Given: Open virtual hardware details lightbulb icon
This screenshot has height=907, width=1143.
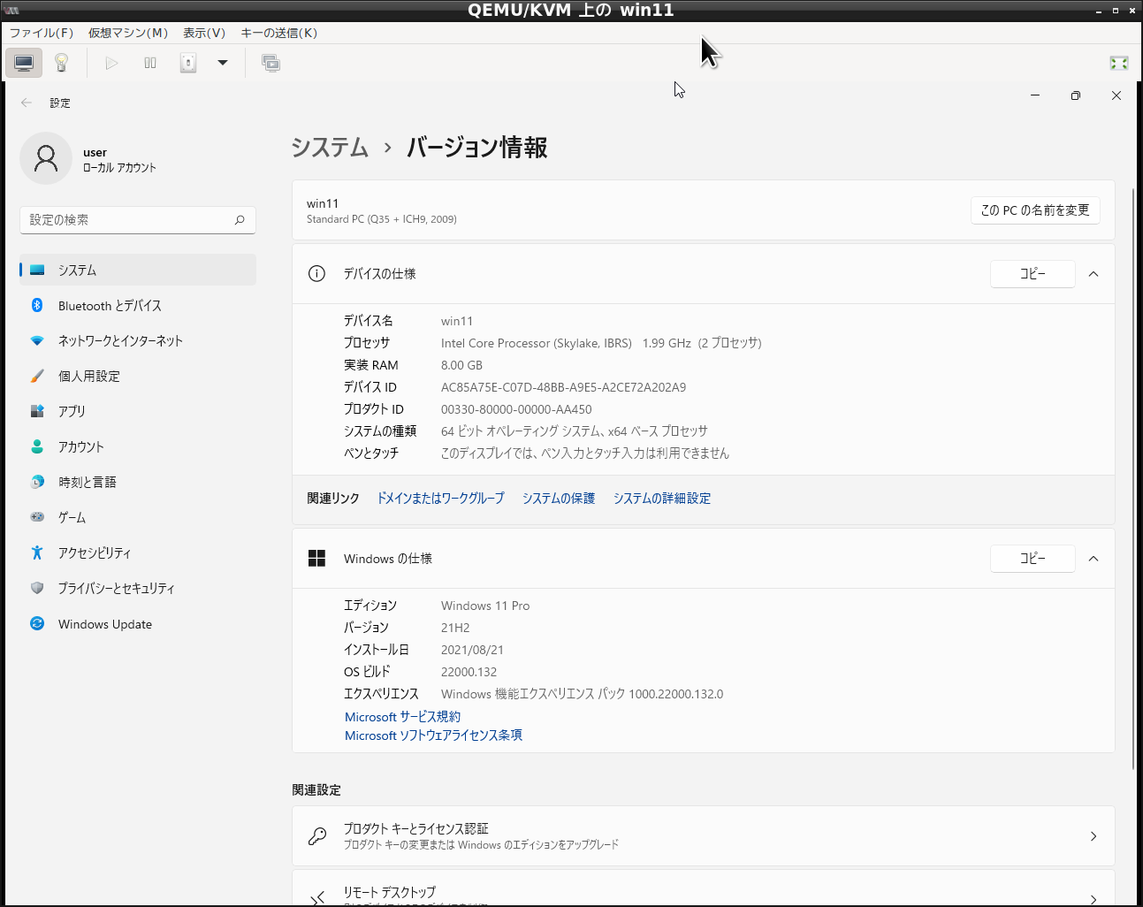Looking at the screenshot, I should tap(62, 63).
